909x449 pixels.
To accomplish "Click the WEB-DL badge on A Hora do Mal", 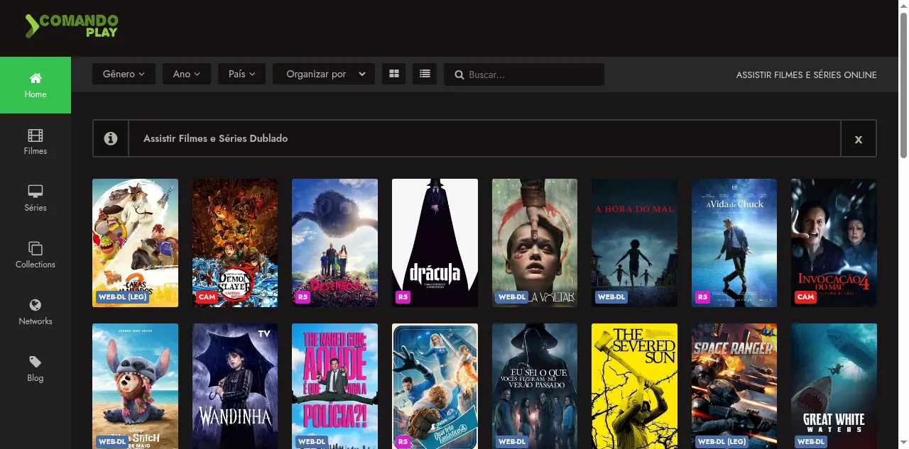I will 611,296.
